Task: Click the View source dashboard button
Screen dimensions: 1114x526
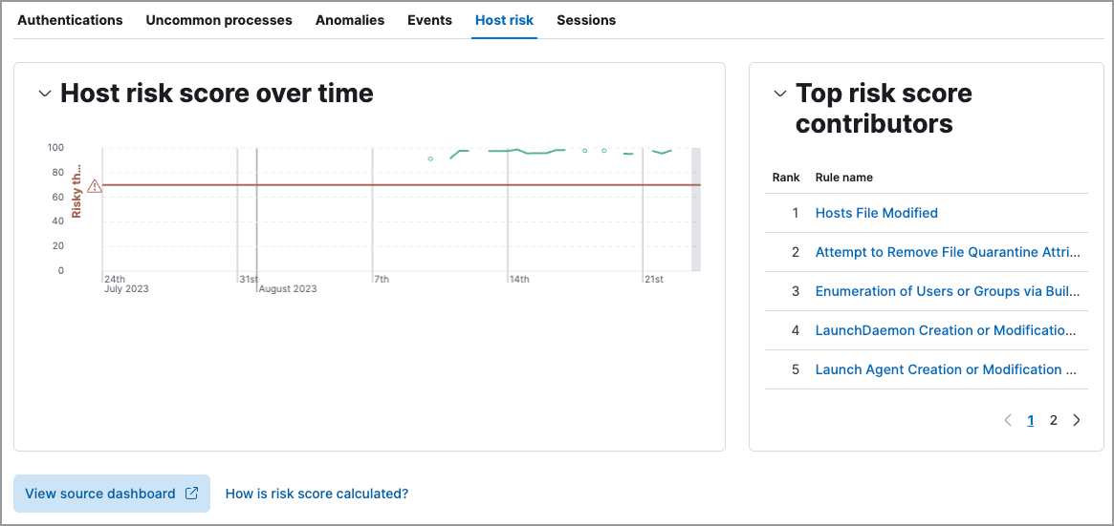Action: click(111, 494)
